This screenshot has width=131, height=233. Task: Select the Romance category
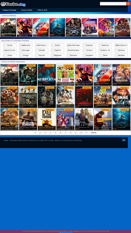pos(73,56)
